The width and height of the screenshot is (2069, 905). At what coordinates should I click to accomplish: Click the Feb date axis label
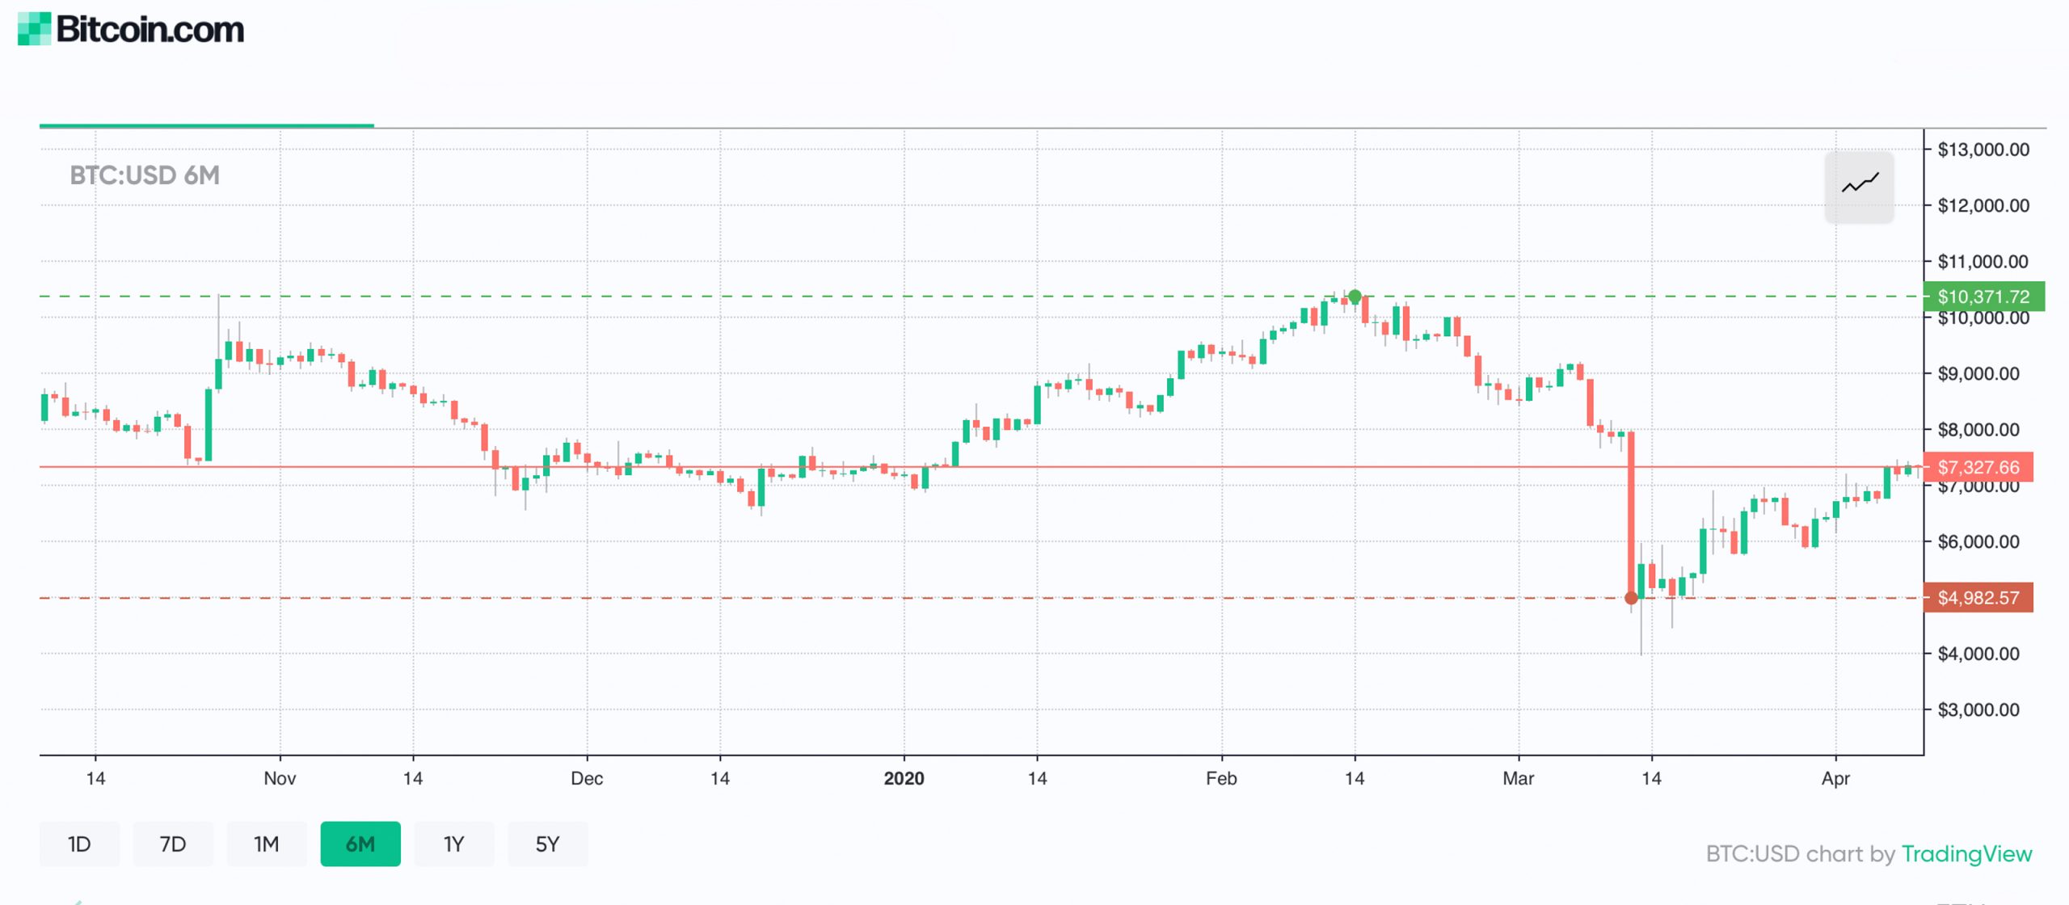(x=1221, y=778)
